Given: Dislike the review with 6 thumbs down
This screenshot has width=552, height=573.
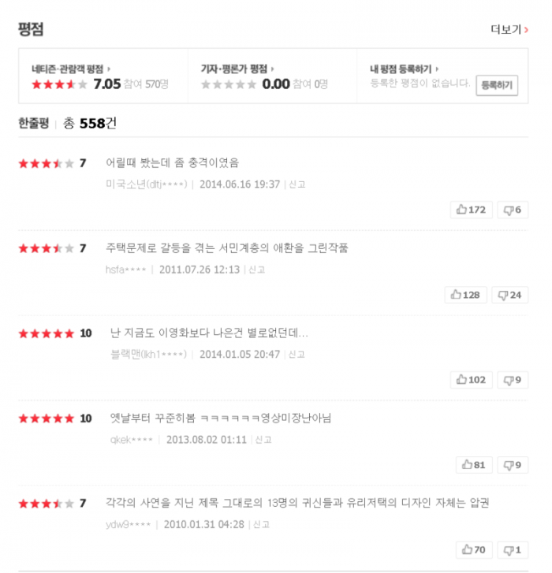Looking at the screenshot, I should [x=513, y=210].
